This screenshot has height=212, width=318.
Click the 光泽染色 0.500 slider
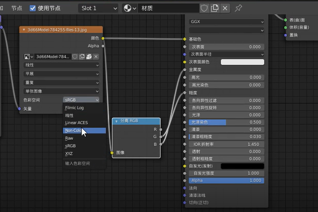(226, 122)
